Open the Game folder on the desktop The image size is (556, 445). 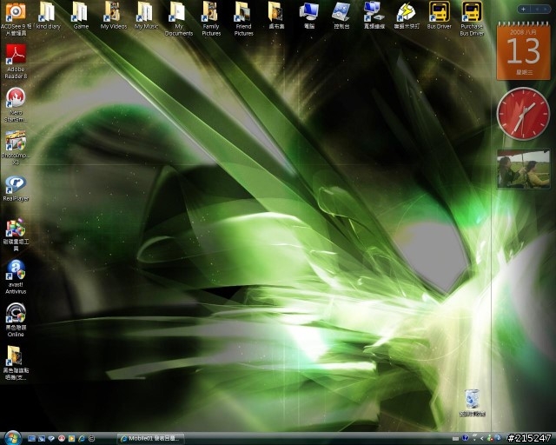click(80, 12)
